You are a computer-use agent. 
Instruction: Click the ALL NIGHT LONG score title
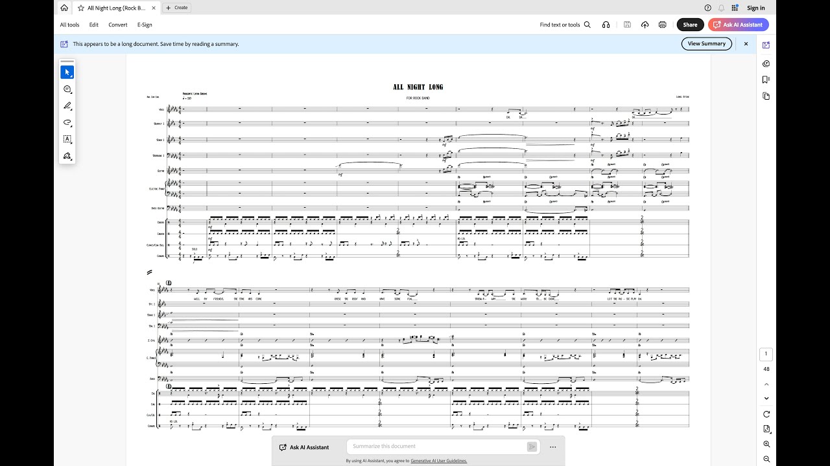(x=418, y=87)
